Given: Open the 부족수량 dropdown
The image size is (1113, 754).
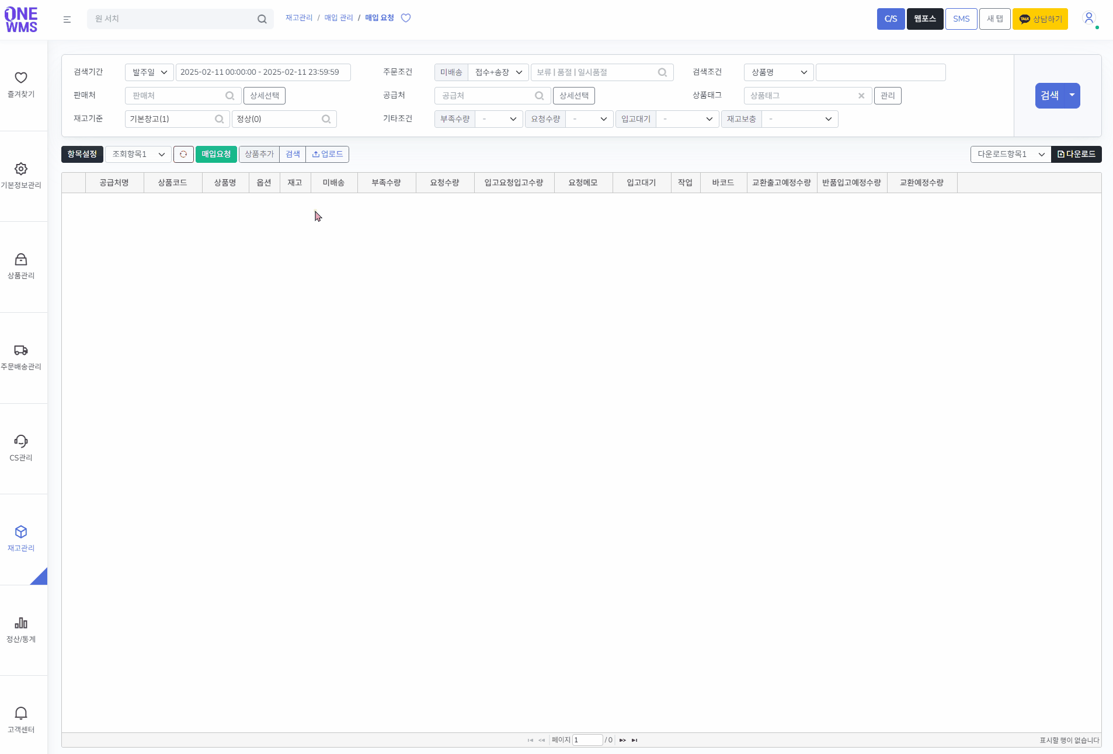Looking at the screenshot, I should coord(499,119).
